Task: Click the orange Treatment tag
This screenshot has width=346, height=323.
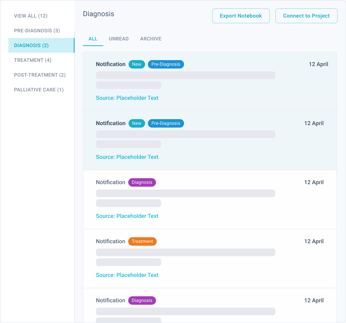Action: (x=142, y=241)
